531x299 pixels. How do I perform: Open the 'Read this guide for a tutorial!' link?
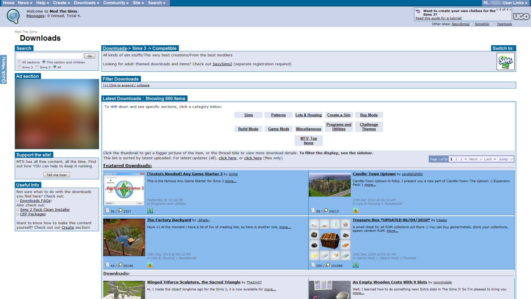click(x=439, y=18)
